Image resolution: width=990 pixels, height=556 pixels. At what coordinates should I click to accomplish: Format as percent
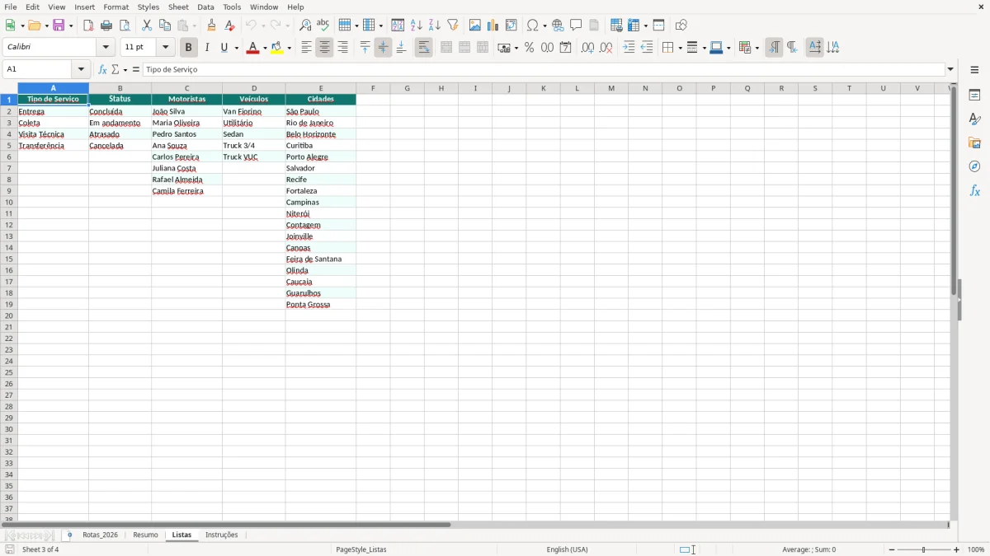529,48
